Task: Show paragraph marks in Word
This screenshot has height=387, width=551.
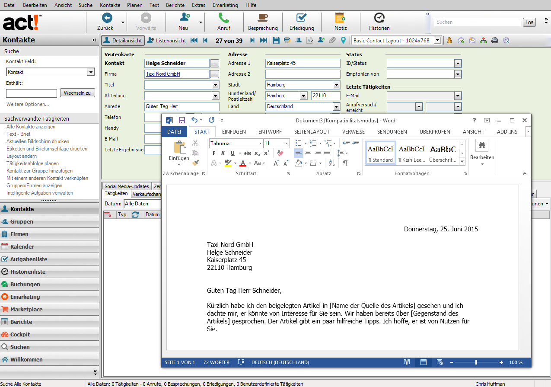Action: [345, 163]
